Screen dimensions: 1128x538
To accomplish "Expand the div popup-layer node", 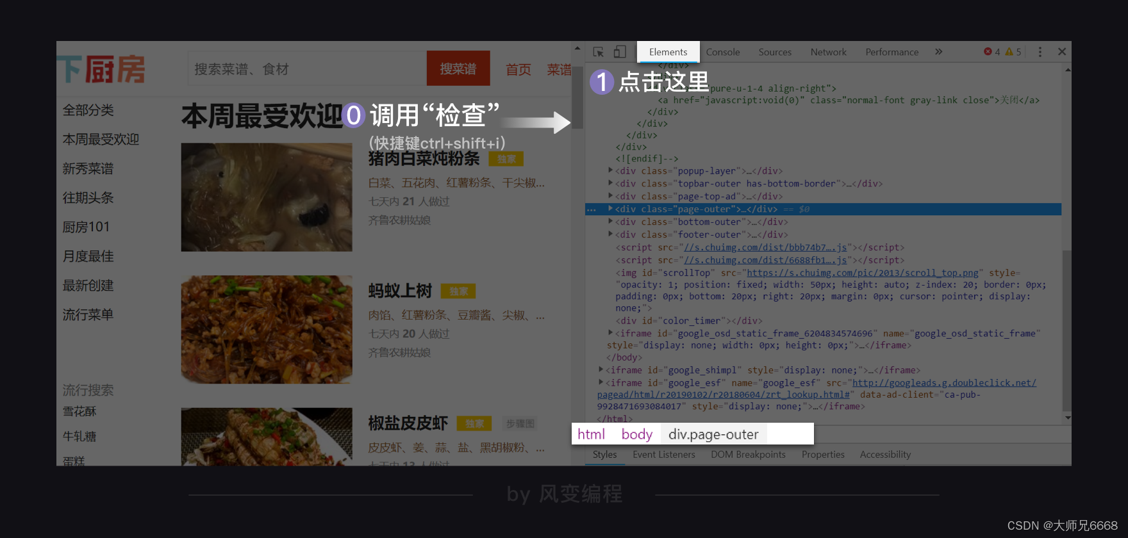I will (610, 170).
